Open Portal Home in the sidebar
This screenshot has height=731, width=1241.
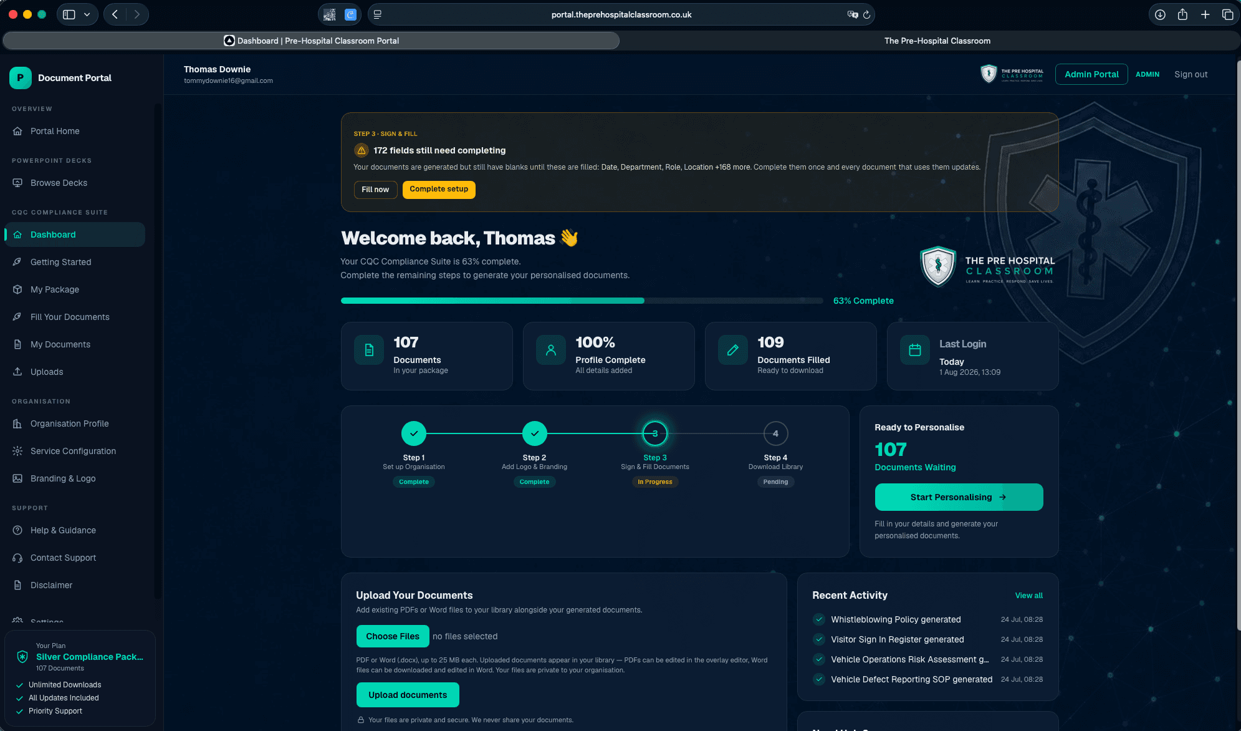(x=75, y=131)
